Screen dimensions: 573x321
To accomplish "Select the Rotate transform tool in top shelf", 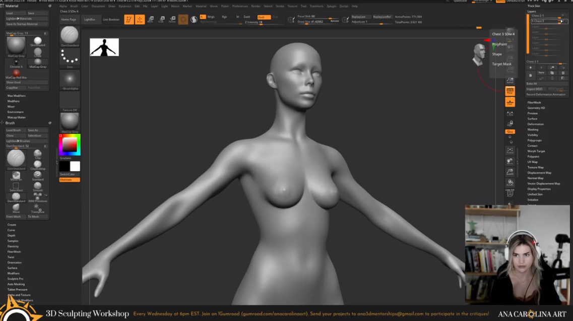I will (172, 19).
